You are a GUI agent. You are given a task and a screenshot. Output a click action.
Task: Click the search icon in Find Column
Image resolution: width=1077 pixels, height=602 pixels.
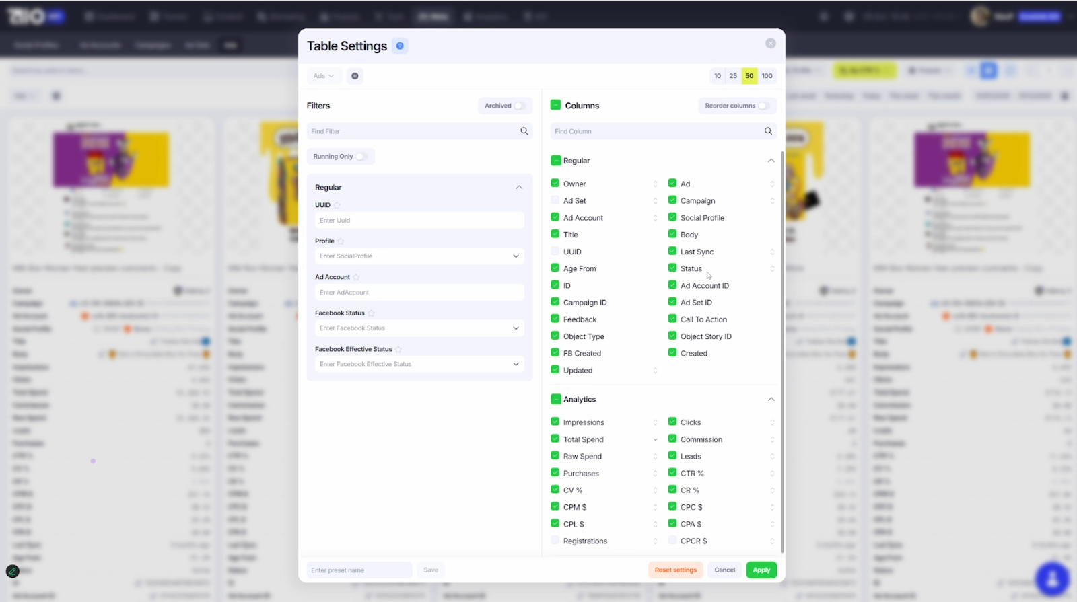pyautogui.click(x=768, y=131)
